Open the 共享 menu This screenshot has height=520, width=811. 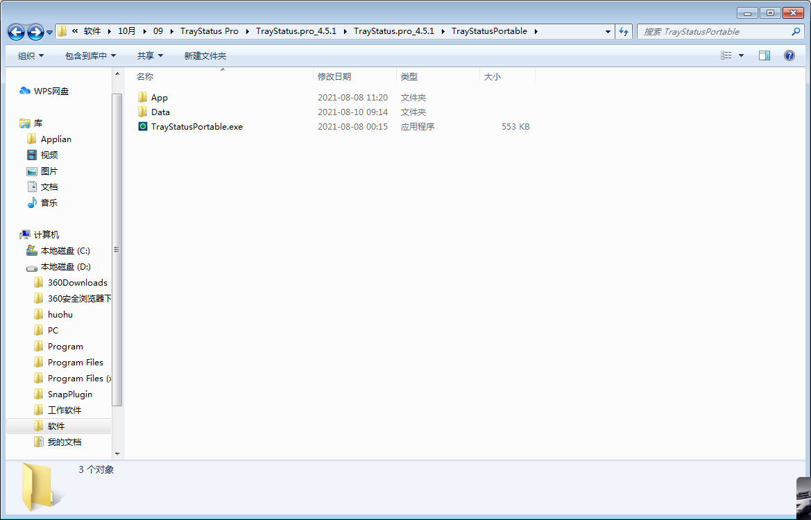pyautogui.click(x=150, y=55)
